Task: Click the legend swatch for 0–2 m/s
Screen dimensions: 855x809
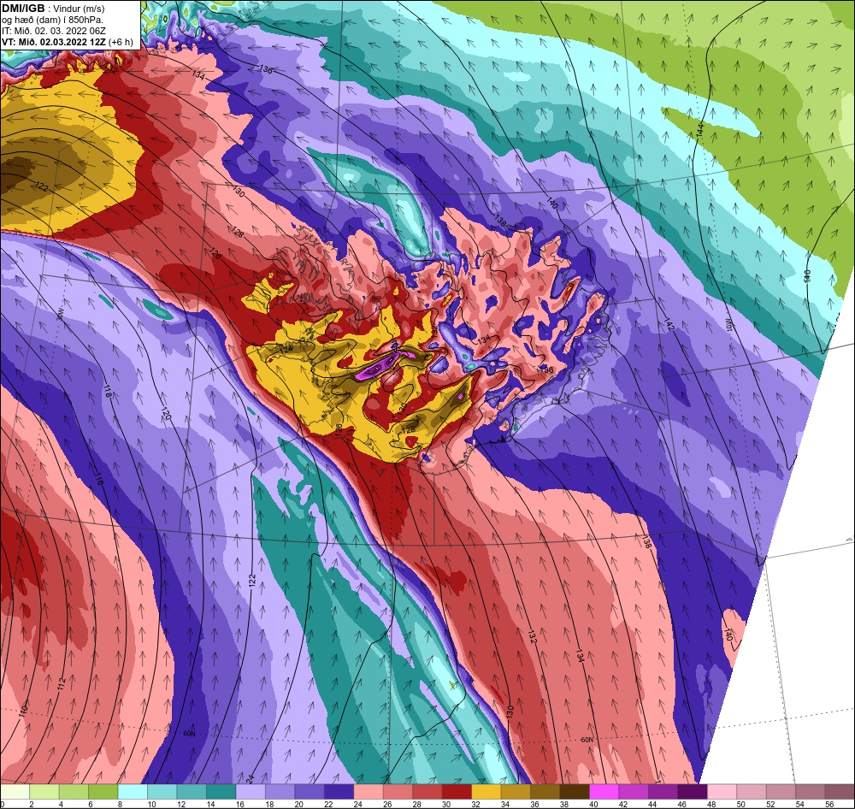Action: 15,792
